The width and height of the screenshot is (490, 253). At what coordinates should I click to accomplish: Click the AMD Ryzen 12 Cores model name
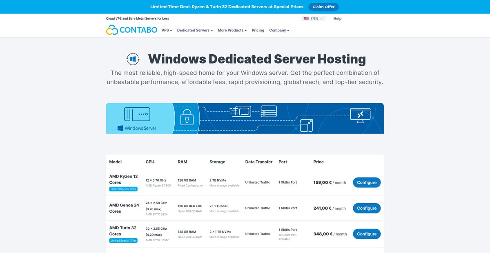(123, 180)
